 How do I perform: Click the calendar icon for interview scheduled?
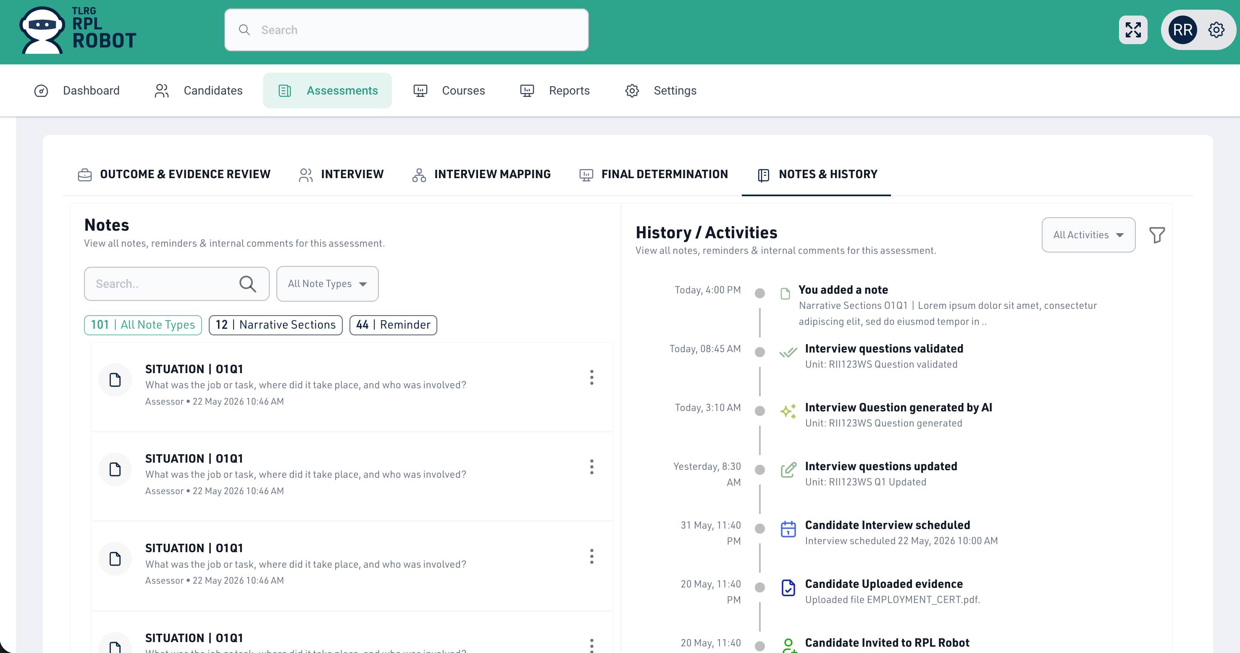788,529
